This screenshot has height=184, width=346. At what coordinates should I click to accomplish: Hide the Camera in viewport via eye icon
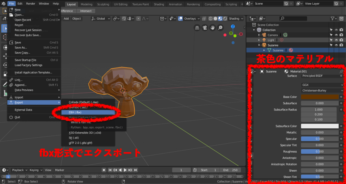336,35
